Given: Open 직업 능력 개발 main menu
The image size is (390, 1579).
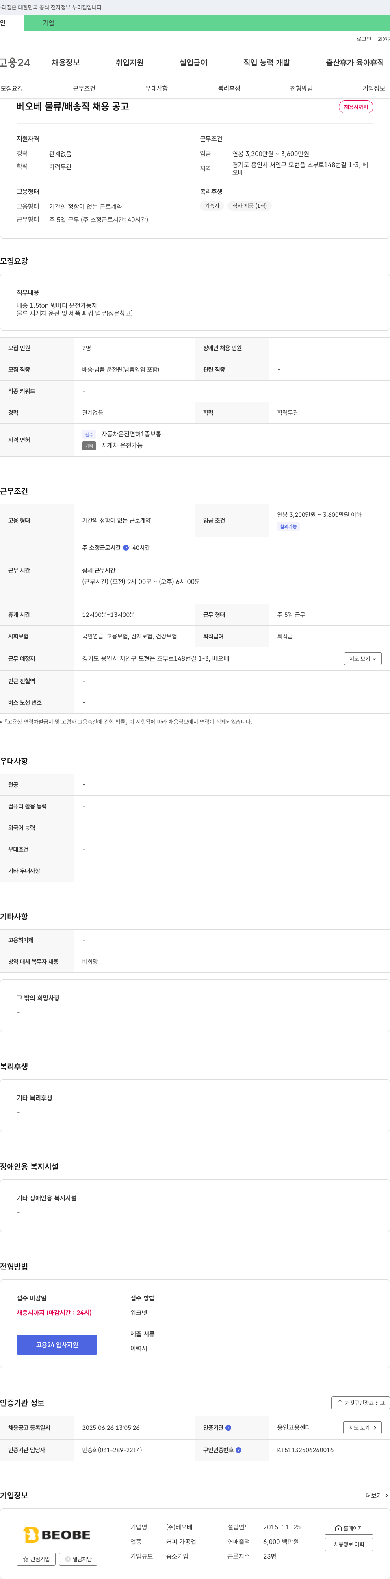Looking at the screenshot, I should point(266,63).
